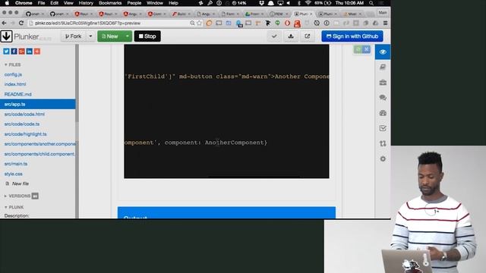Sign in with Github
The height and width of the screenshot is (273, 486).
click(x=352, y=36)
